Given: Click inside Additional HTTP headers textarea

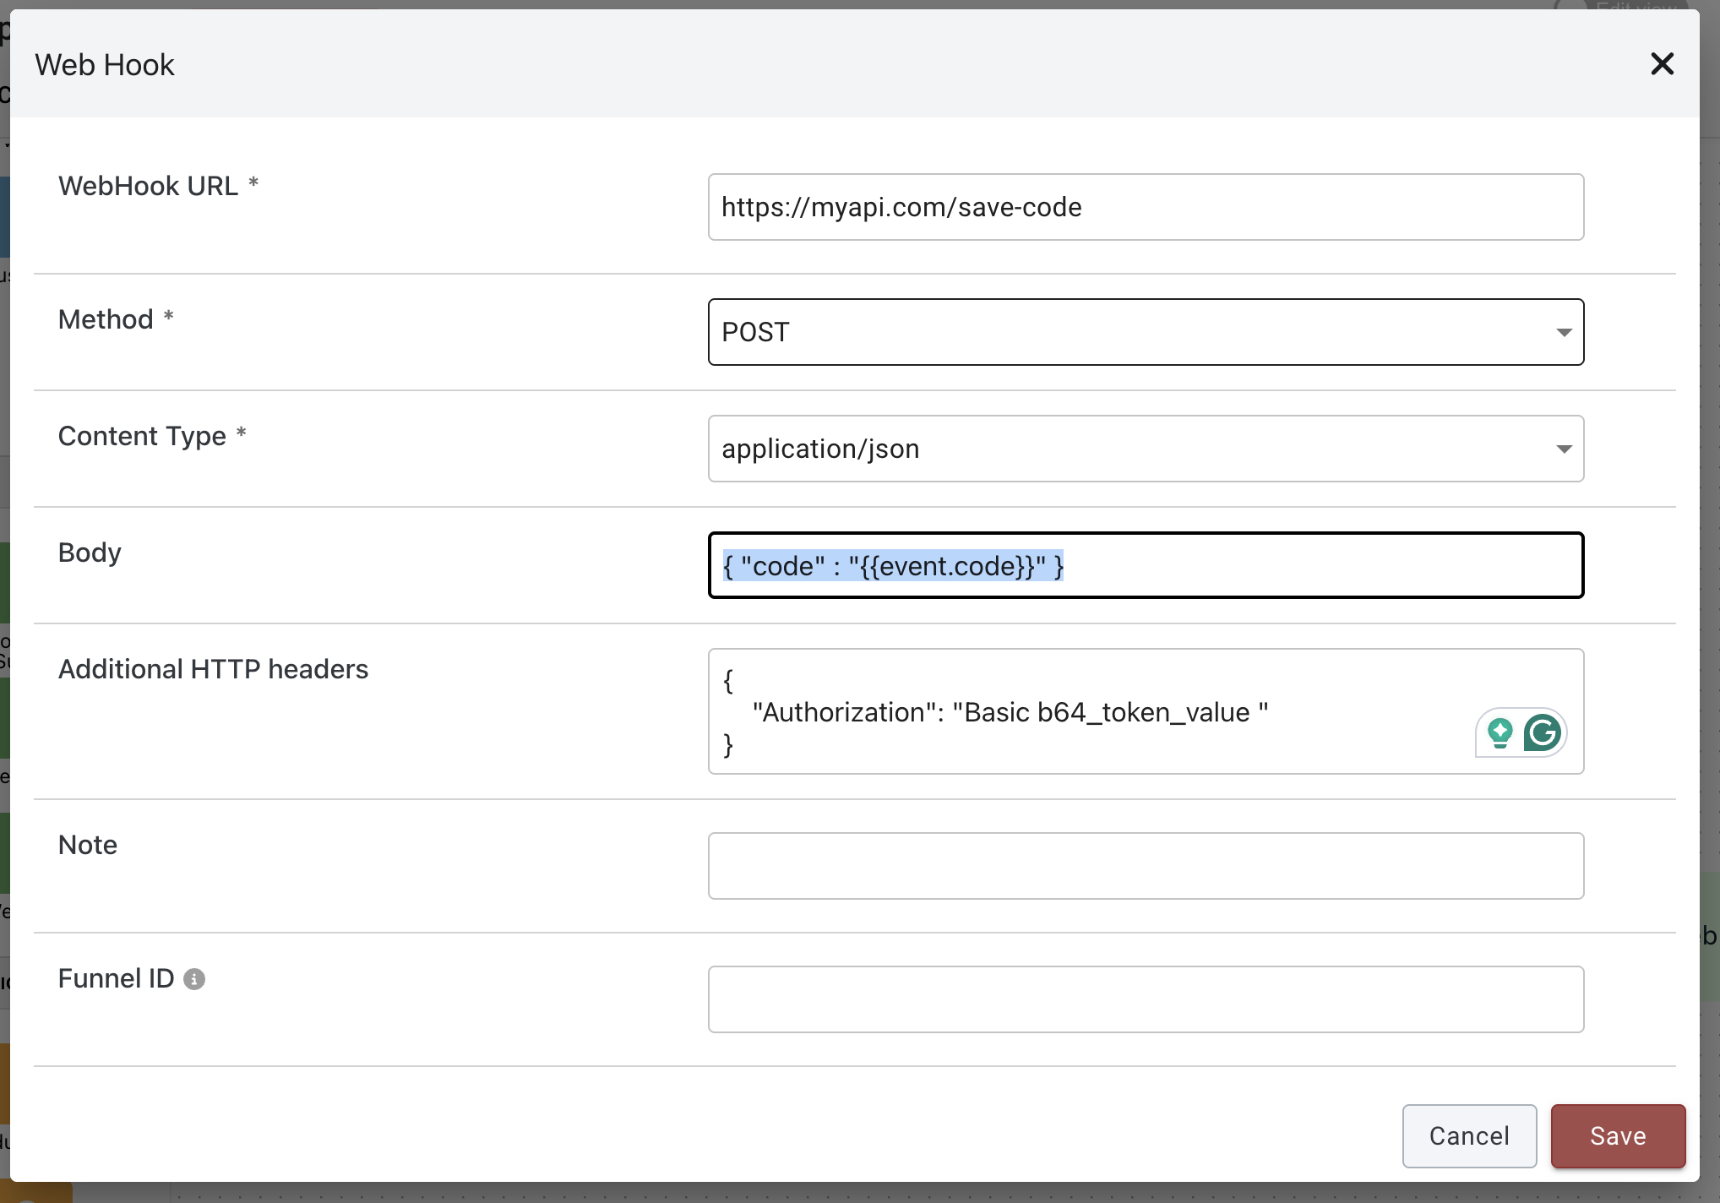Looking at the screenshot, I should [1098, 711].
